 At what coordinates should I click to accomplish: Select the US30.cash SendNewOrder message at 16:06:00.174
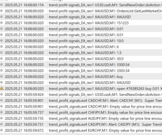[x=105, y=5]
